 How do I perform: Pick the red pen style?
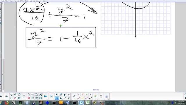83,94
